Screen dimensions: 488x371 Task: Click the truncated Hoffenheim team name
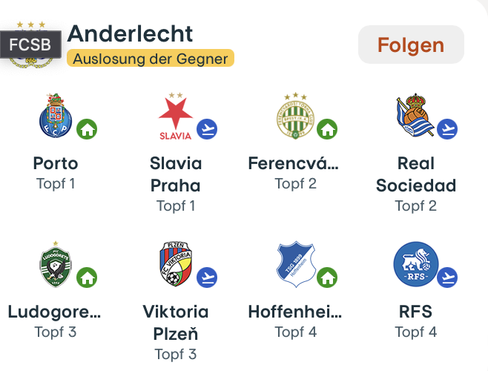point(295,312)
